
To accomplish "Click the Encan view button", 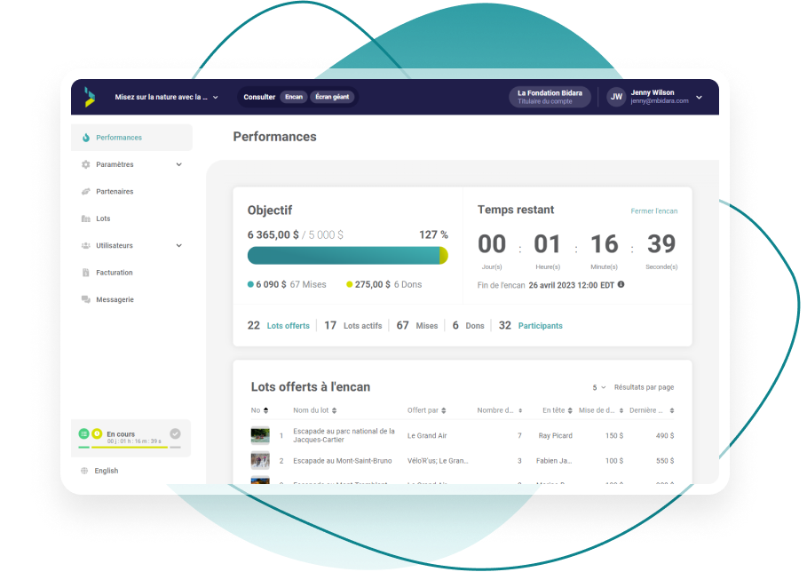I will click(294, 97).
